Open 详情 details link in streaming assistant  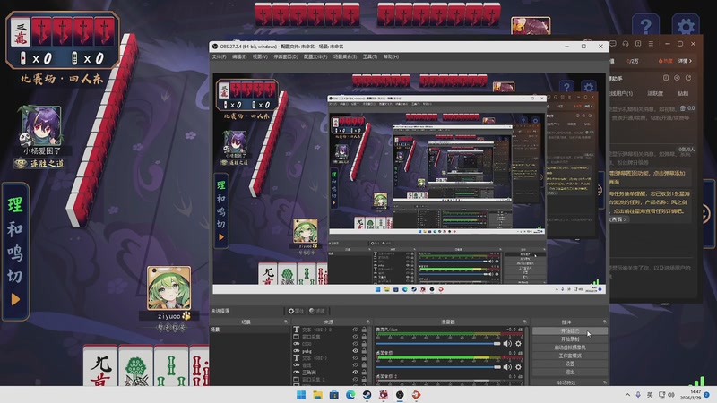(x=685, y=61)
